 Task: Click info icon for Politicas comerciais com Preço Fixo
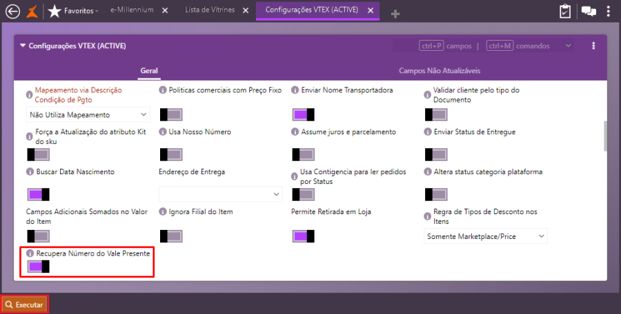(x=162, y=90)
